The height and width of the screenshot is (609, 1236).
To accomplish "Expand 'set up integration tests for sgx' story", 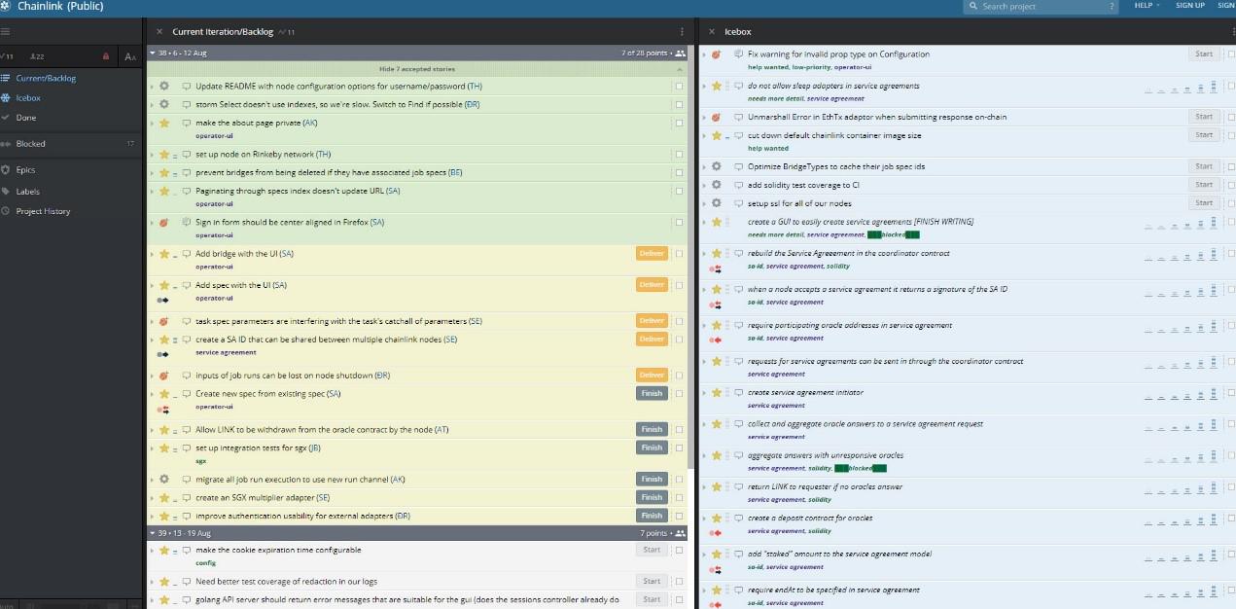I will 152,448.
